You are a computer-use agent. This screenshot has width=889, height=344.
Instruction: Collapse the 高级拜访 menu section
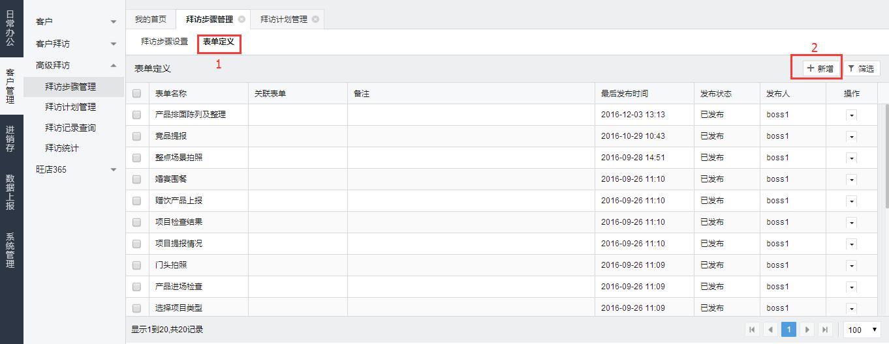pos(114,65)
